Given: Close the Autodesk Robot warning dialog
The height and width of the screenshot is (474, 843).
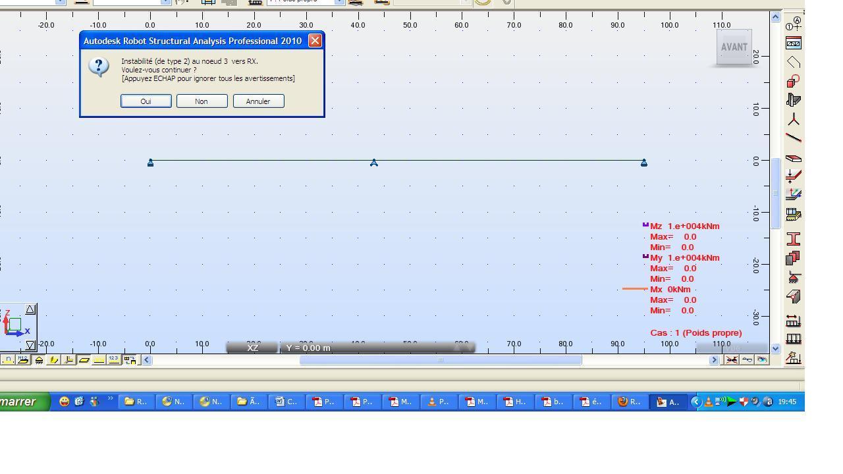Looking at the screenshot, I should point(315,41).
